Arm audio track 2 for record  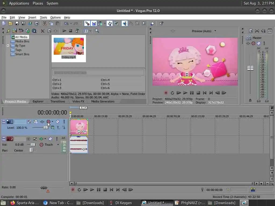click(x=28, y=139)
